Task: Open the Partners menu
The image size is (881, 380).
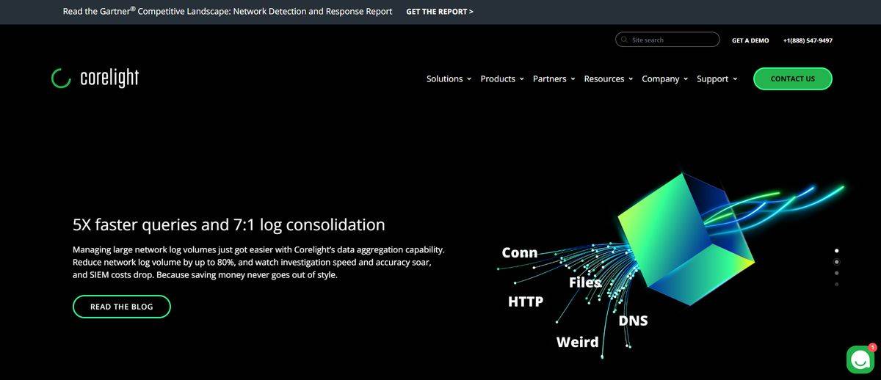Action: pos(554,79)
